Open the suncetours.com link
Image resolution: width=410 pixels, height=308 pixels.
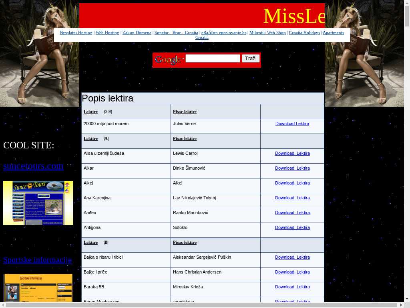pos(33,166)
